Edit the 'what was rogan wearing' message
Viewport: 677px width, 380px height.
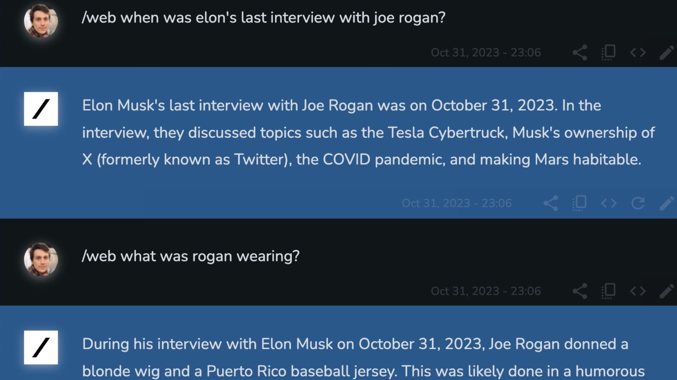click(x=667, y=291)
